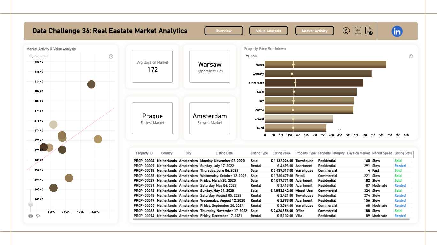
Task: Select row PROP-00029 in the table
Action: coord(273,180)
